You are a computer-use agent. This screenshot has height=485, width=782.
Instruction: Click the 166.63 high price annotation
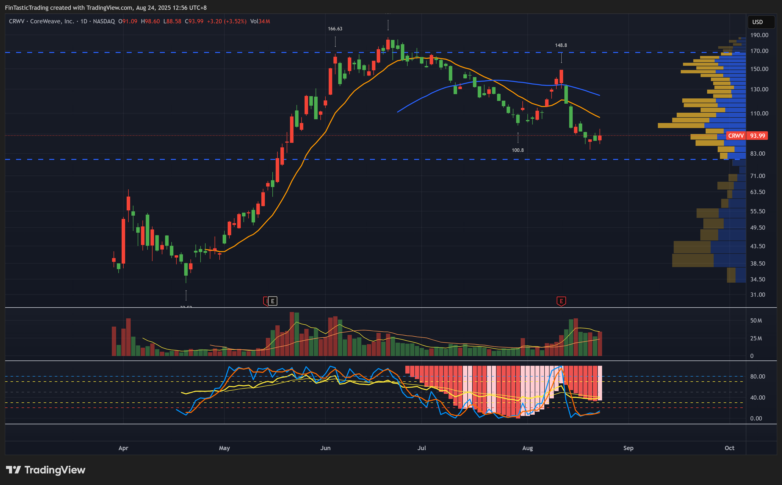pyautogui.click(x=335, y=29)
